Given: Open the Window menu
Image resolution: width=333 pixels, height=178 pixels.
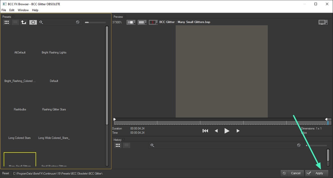Looking at the screenshot, I should pyautogui.click(x=23, y=10).
